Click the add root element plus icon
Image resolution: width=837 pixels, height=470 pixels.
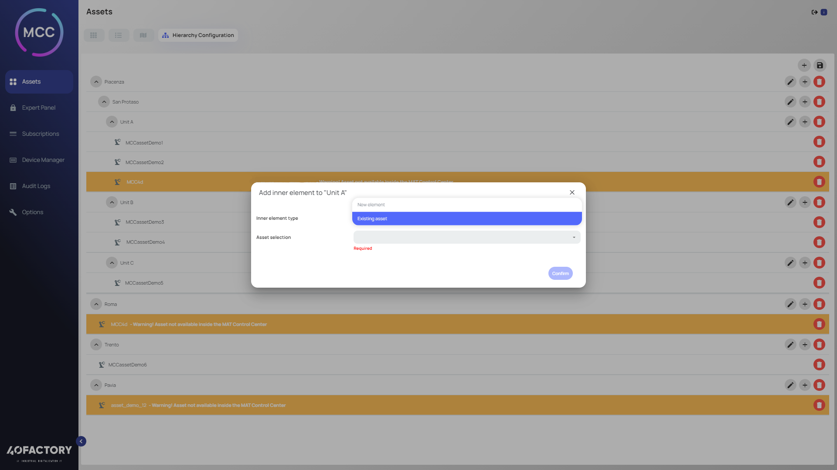[804, 65]
